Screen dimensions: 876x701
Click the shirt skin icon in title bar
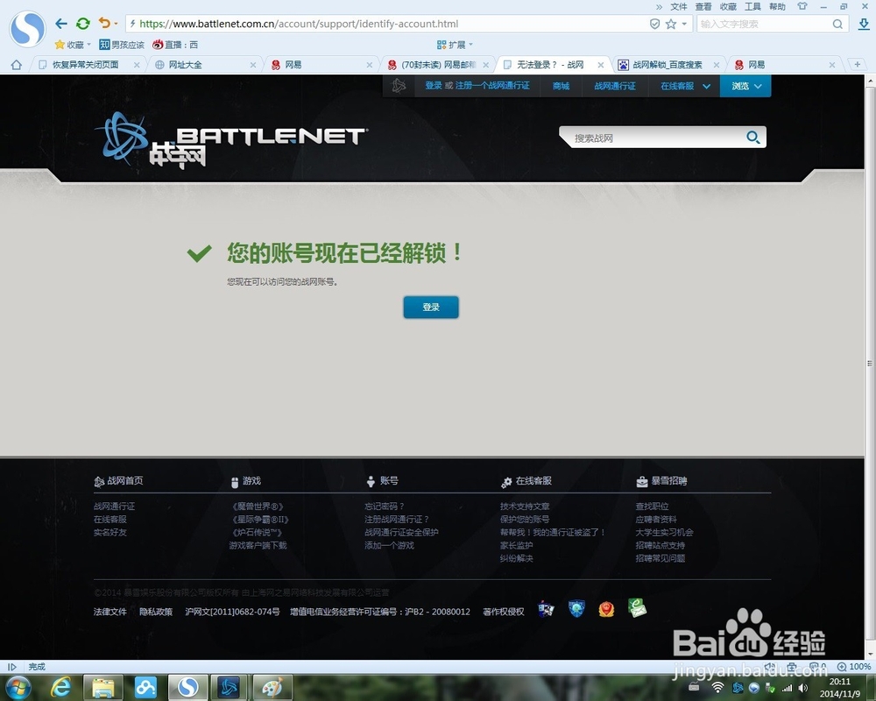[802, 7]
